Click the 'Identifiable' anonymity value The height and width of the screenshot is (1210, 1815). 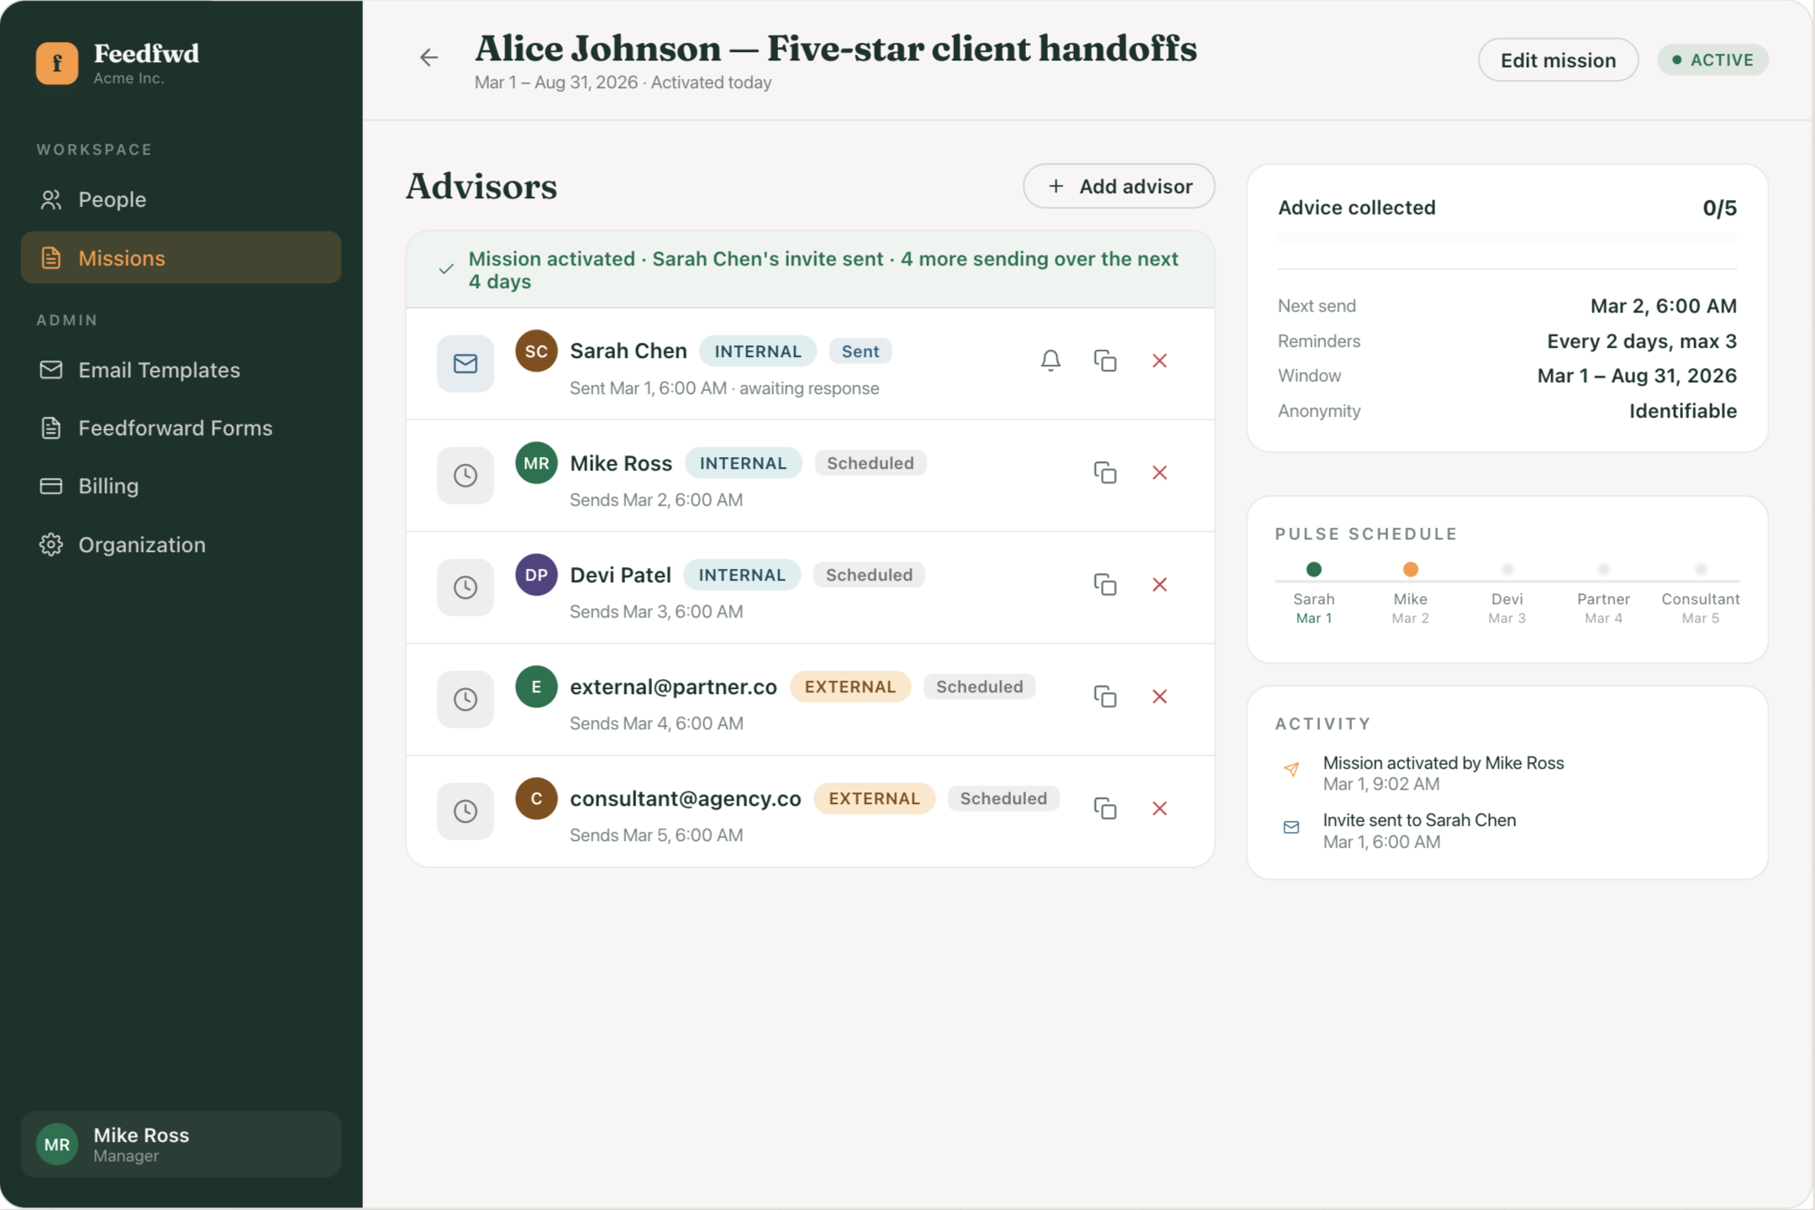tap(1682, 411)
